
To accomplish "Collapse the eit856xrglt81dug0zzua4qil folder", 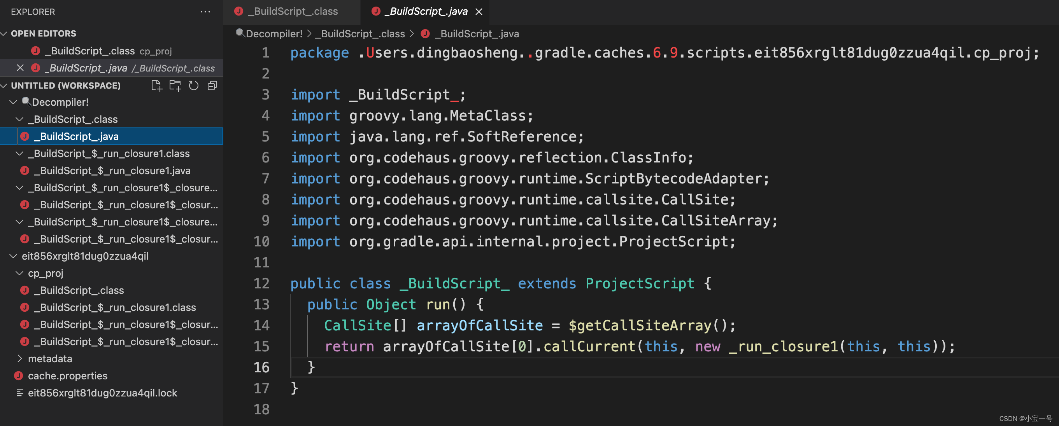I will 13,256.
